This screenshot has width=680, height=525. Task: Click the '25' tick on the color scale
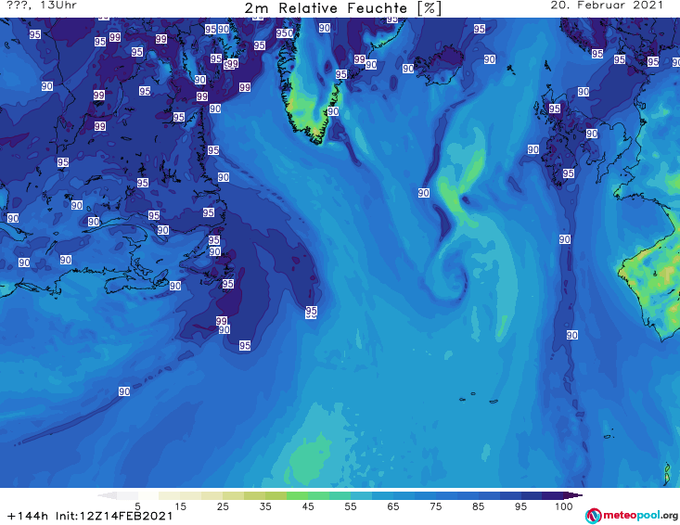(223, 506)
